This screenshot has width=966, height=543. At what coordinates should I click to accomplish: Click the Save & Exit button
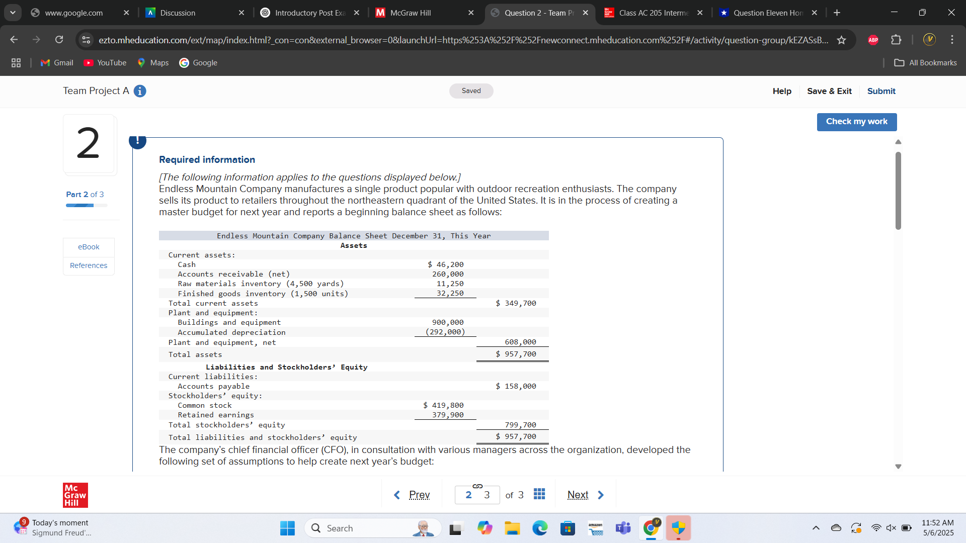tap(829, 91)
